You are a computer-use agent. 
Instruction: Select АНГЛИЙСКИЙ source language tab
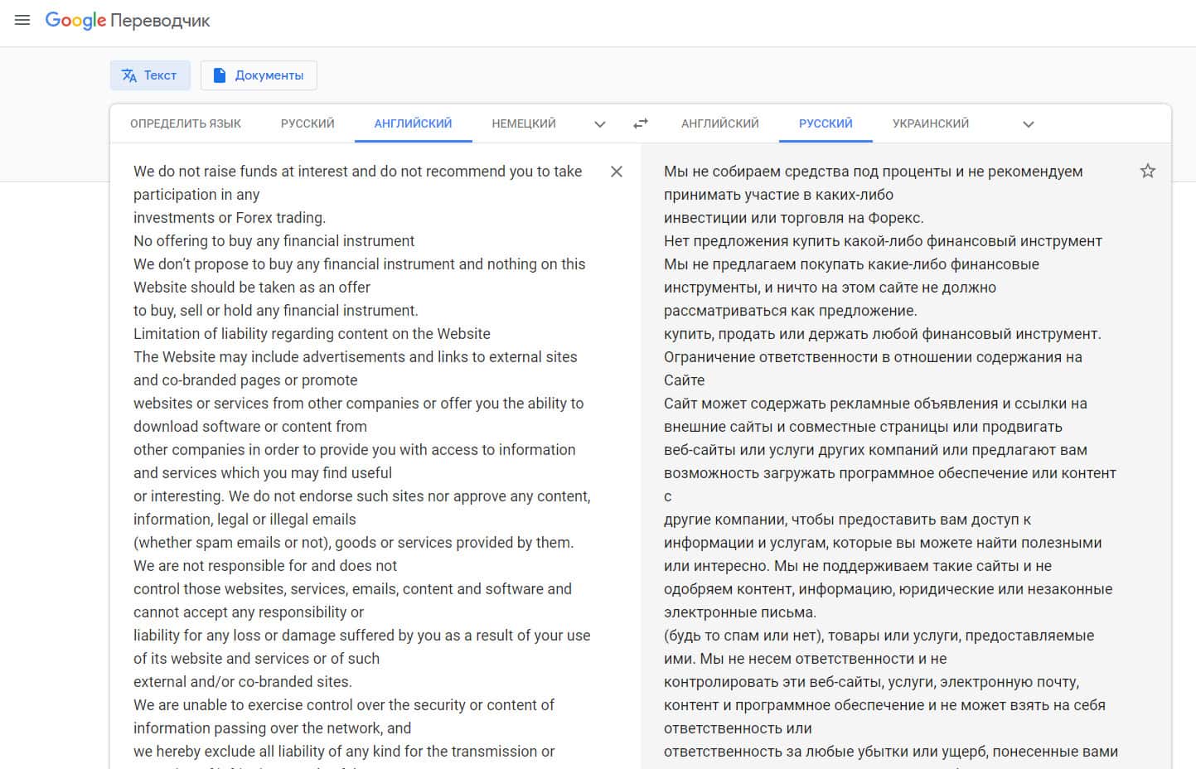tap(413, 123)
